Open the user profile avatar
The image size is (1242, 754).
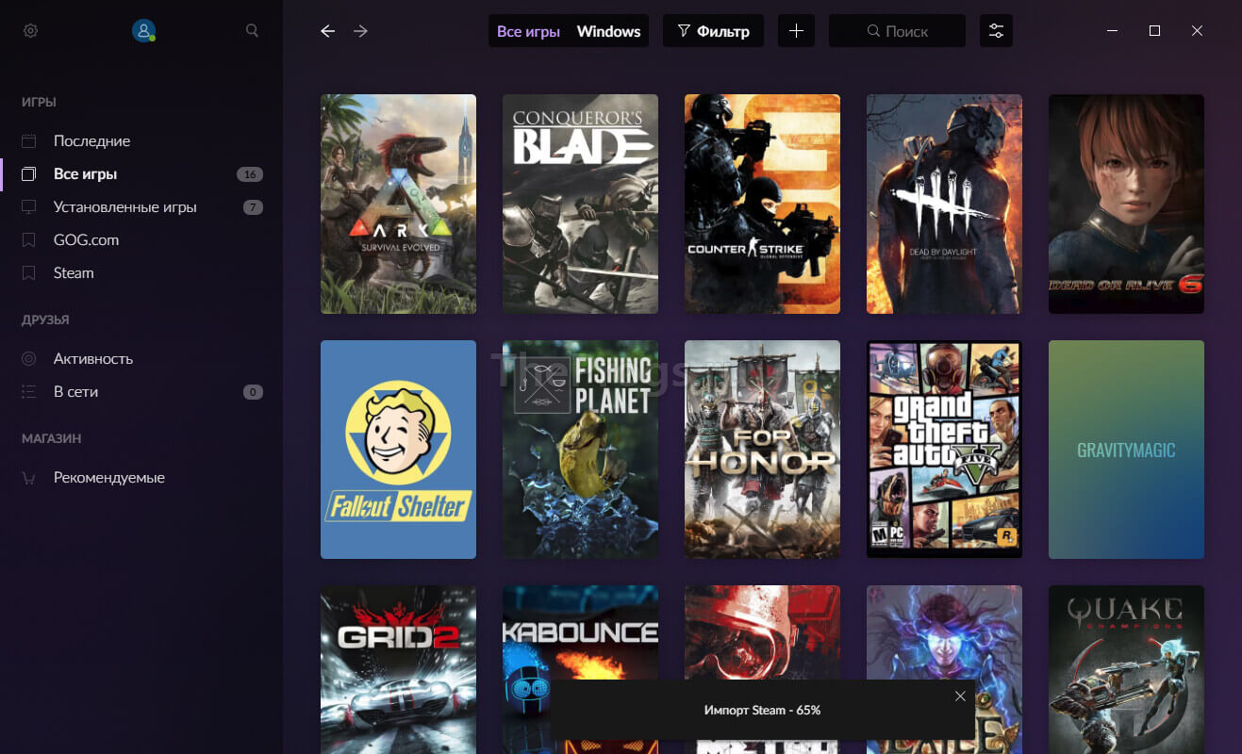coord(143,31)
